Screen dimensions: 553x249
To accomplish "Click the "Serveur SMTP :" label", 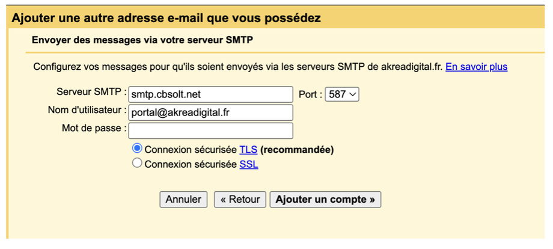I will pyautogui.click(x=91, y=93).
